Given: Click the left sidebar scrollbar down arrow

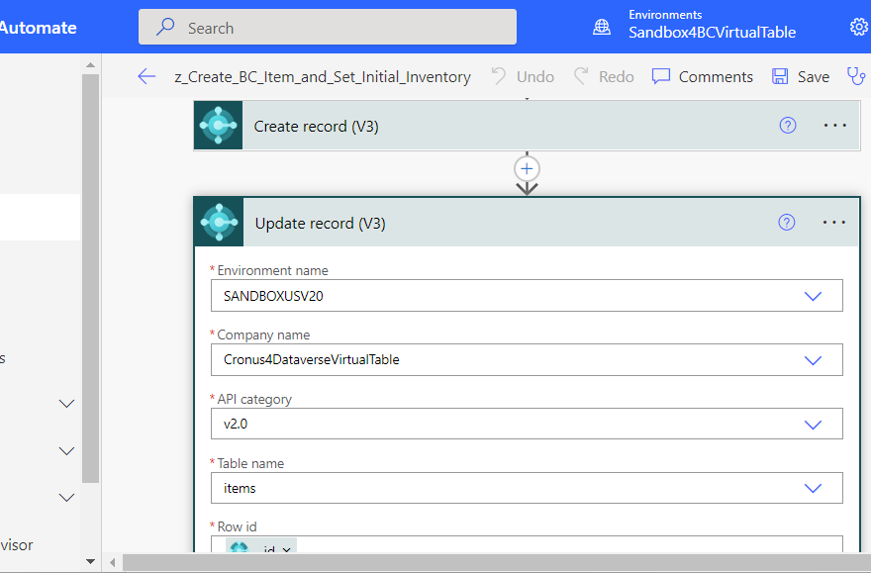Looking at the screenshot, I should pyautogui.click(x=90, y=561).
